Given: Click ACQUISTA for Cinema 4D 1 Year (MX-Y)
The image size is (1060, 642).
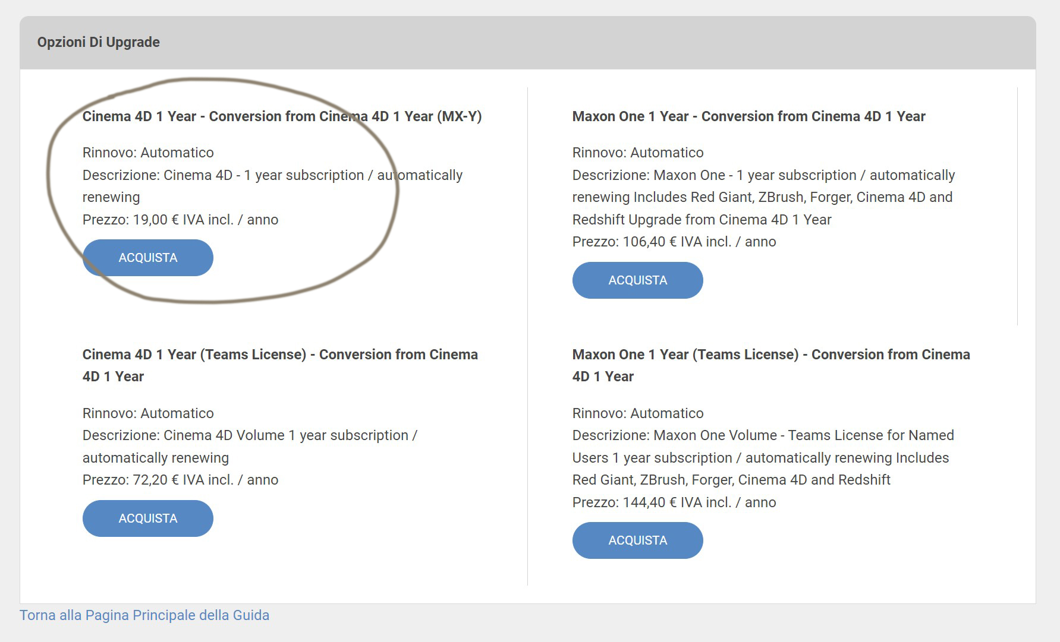Looking at the screenshot, I should pyautogui.click(x=147, y=258).
